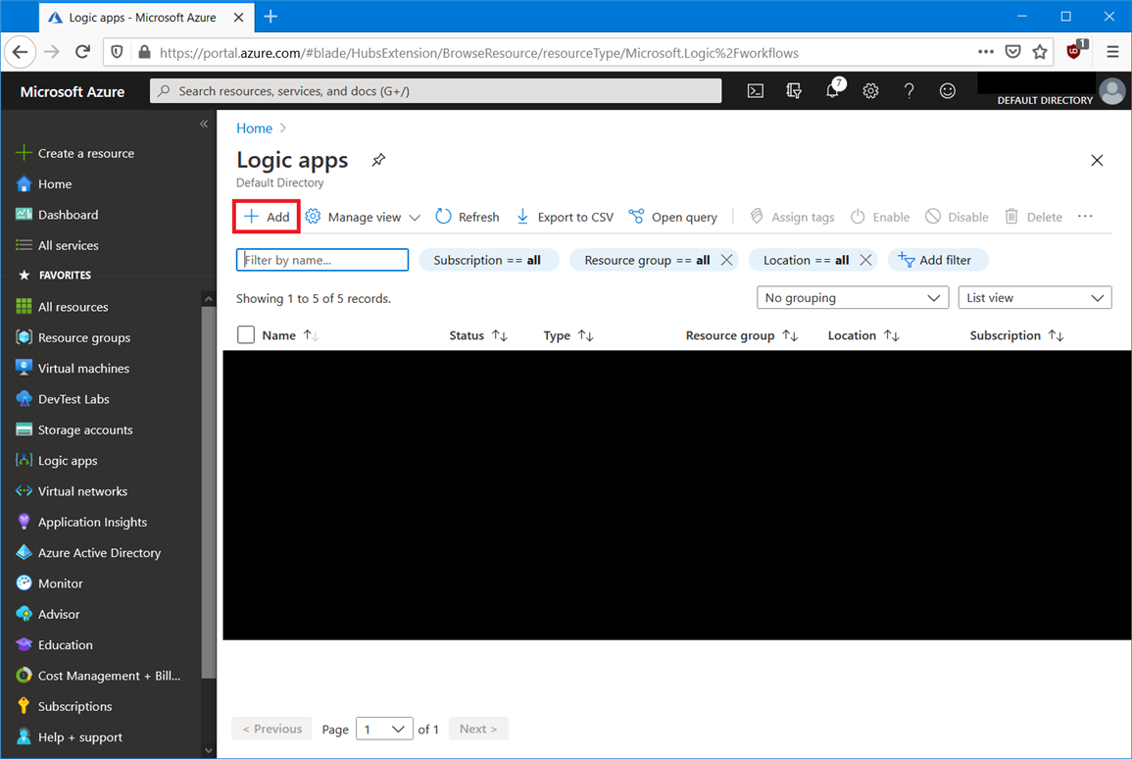Click the Next page button
This screenshot has width=1132, height=759.
pos(478,729)
